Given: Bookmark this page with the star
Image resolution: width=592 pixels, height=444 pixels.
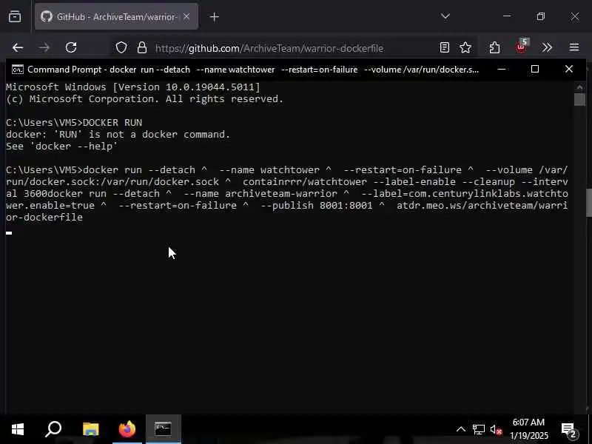Looking at the screenshot, I should click(x=465, y=47).
